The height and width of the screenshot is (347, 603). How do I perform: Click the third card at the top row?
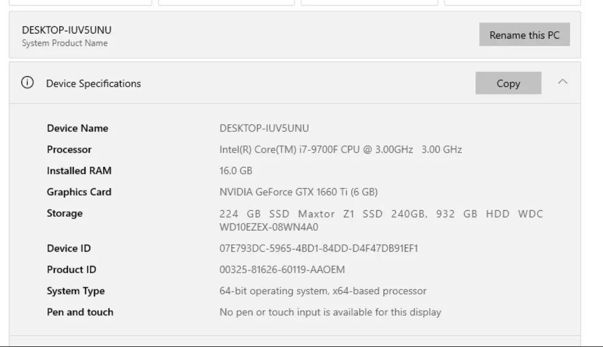tap(368, 3)
